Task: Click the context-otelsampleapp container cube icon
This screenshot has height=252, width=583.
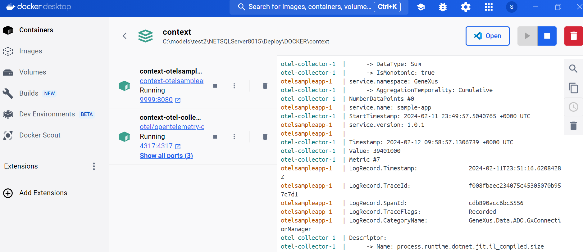Action: tap(125, 86)
